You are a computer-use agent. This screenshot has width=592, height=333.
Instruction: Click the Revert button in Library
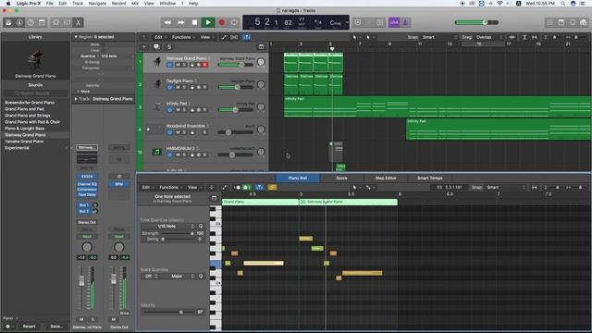click(29, 327)
